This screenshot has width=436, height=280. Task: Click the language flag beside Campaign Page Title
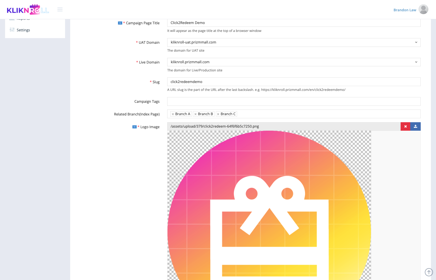click(120, 23)
